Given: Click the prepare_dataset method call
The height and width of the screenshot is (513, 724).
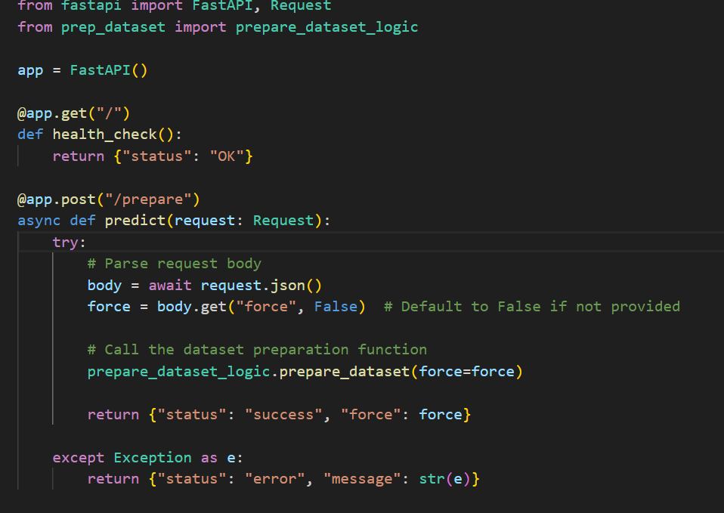Looking at the screenshot, I should point(345,372).
